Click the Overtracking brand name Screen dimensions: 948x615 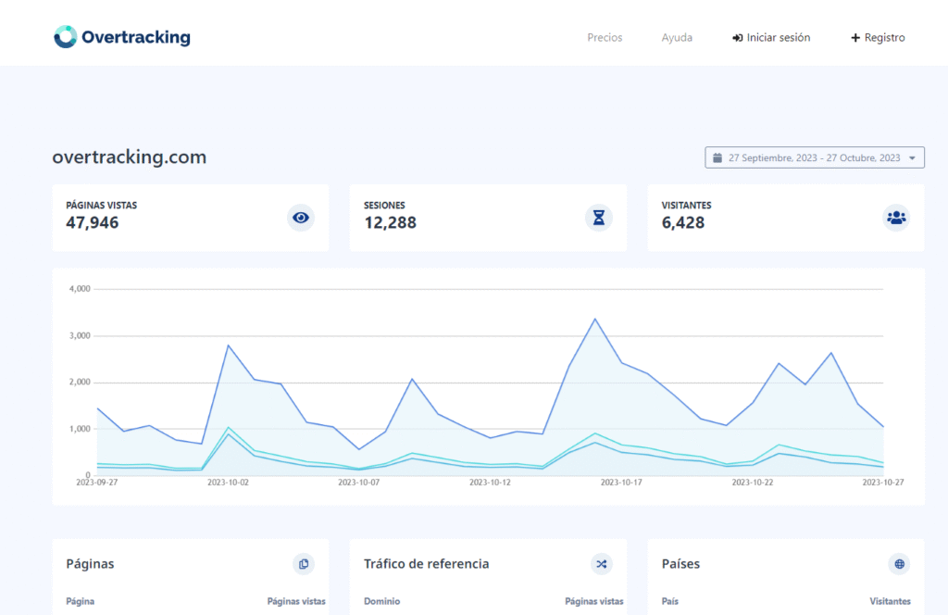(x=136, y=37)
